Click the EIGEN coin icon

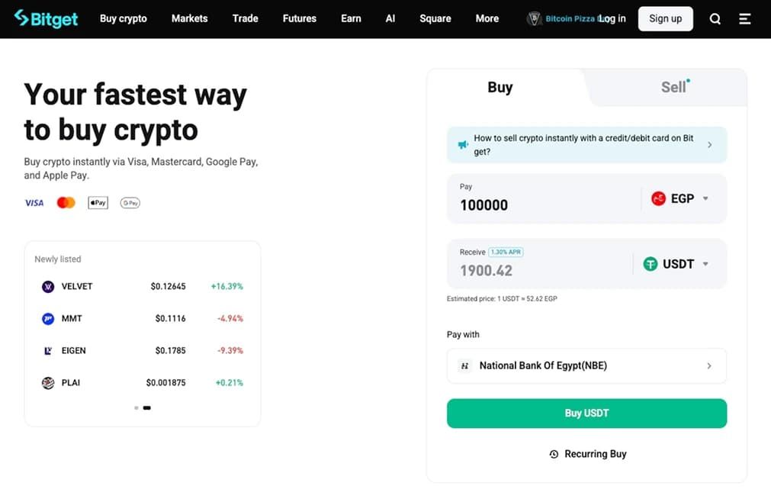click(48, 351)
